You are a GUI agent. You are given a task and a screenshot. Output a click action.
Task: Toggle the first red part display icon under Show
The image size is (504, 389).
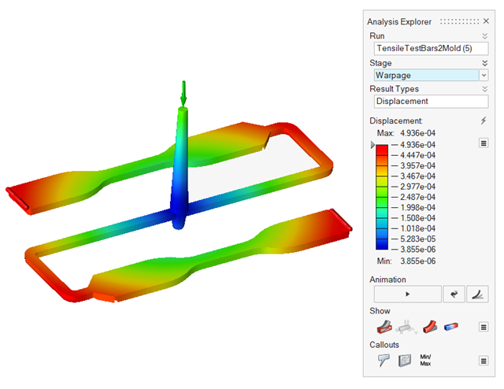383,327
